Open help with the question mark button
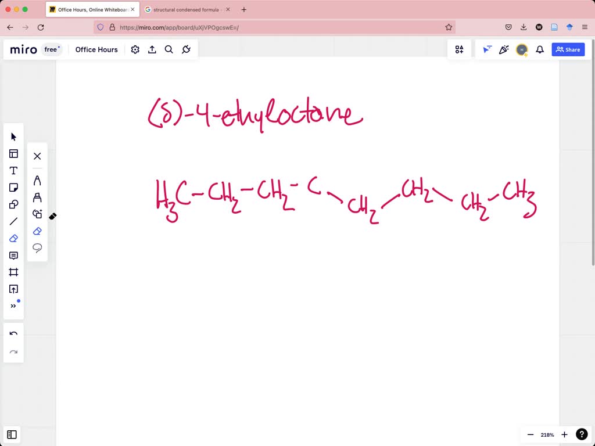595x446 pixels. [582, 434]
